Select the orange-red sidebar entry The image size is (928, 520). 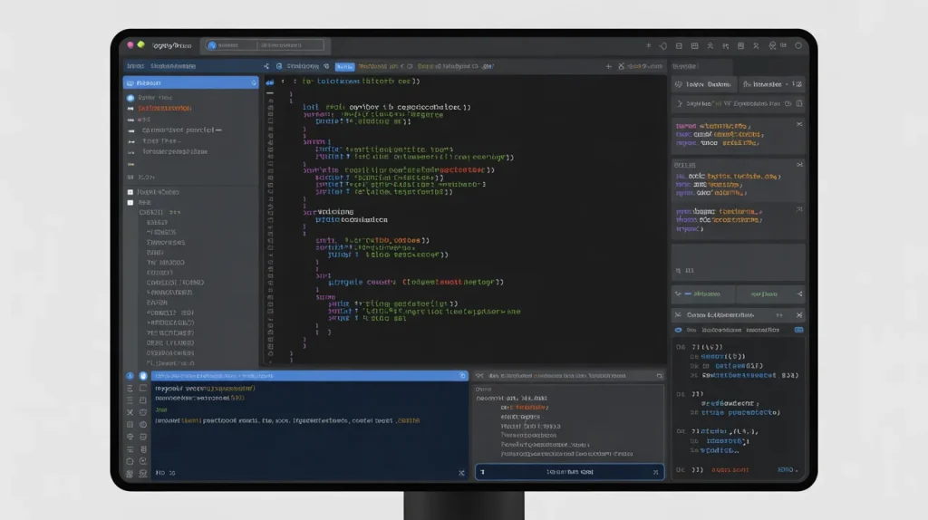165,109
